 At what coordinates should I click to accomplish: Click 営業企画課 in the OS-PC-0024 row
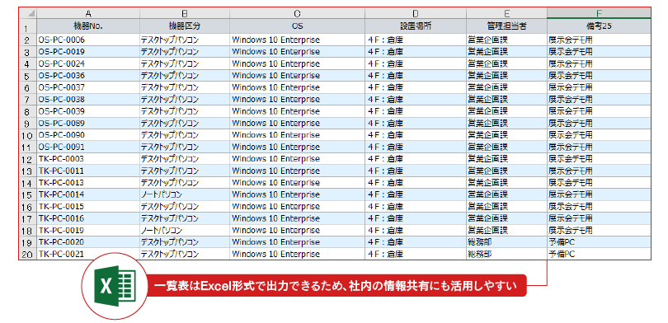(487, 63)
